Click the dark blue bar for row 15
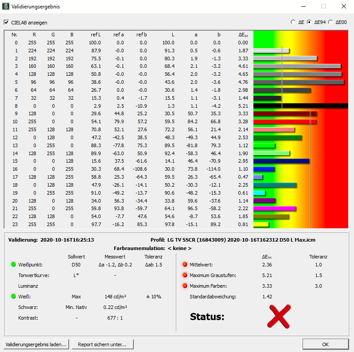The width and height of the screenshot is (354, 352). coord(281,161)
